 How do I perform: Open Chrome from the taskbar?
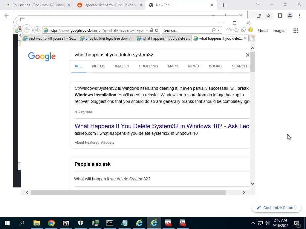coord(51,223)
